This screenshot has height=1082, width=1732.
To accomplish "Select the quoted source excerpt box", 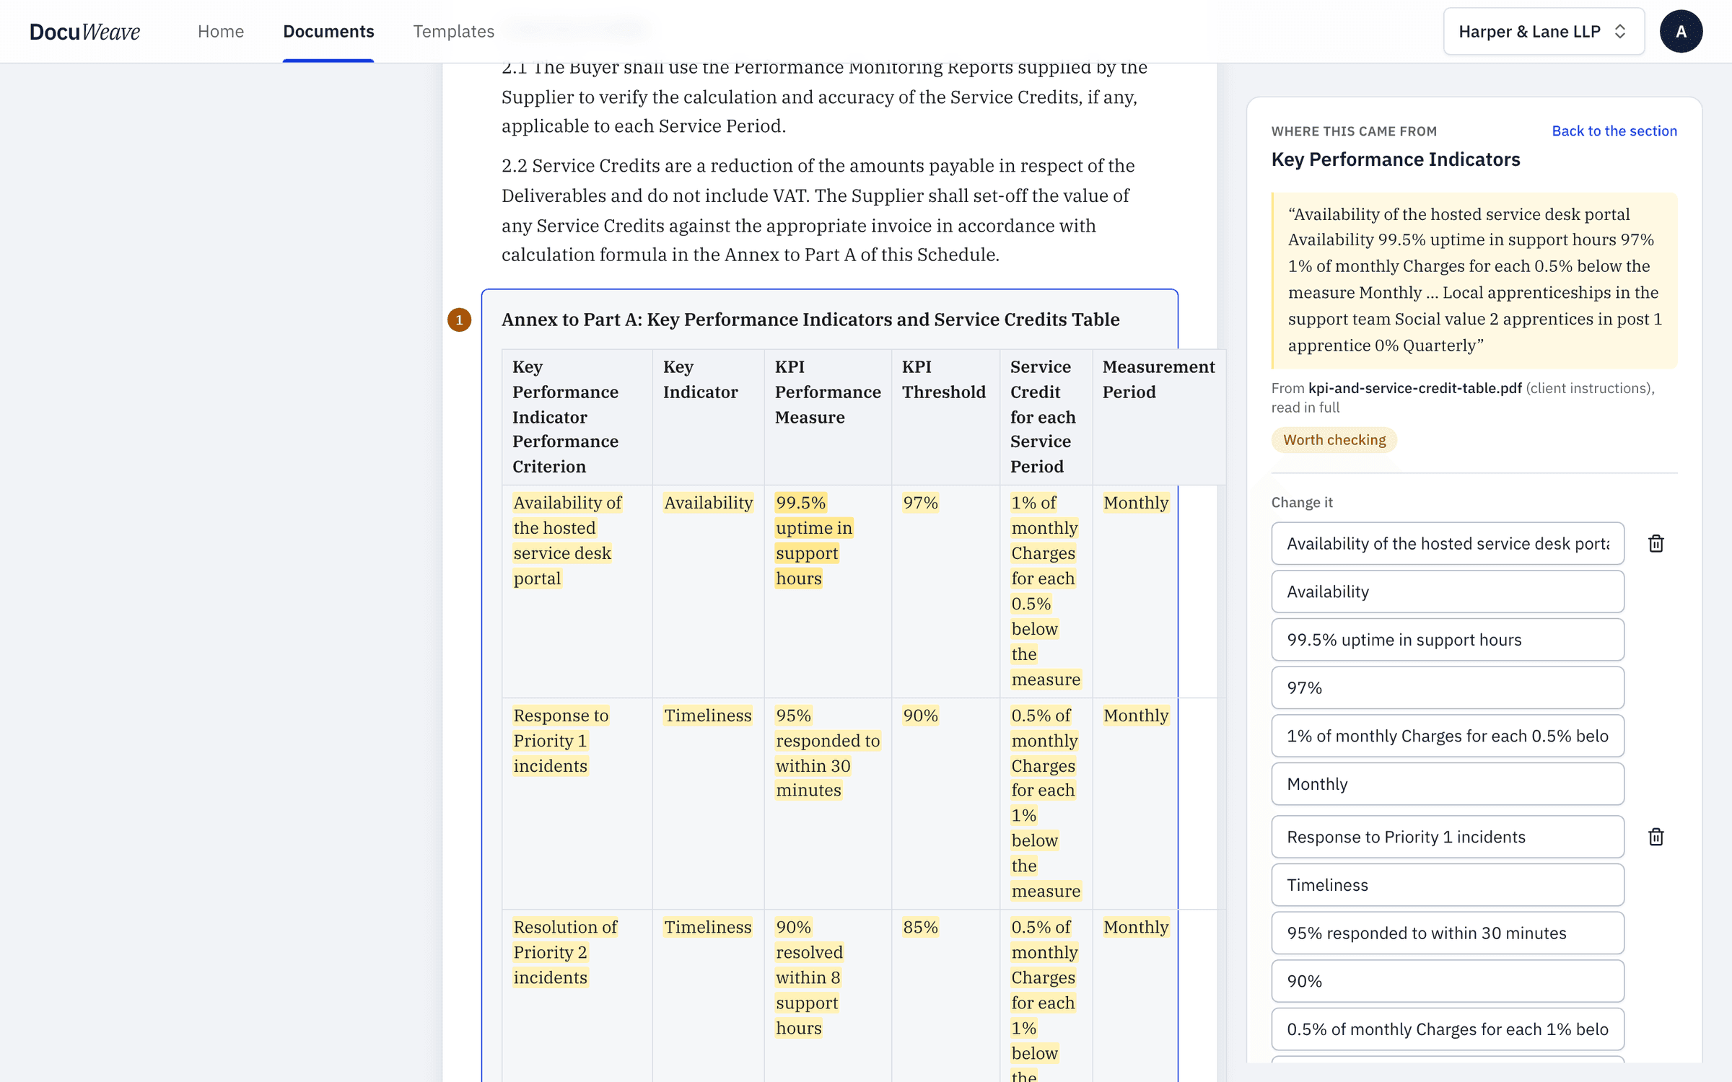I will tap(1474, 280).
